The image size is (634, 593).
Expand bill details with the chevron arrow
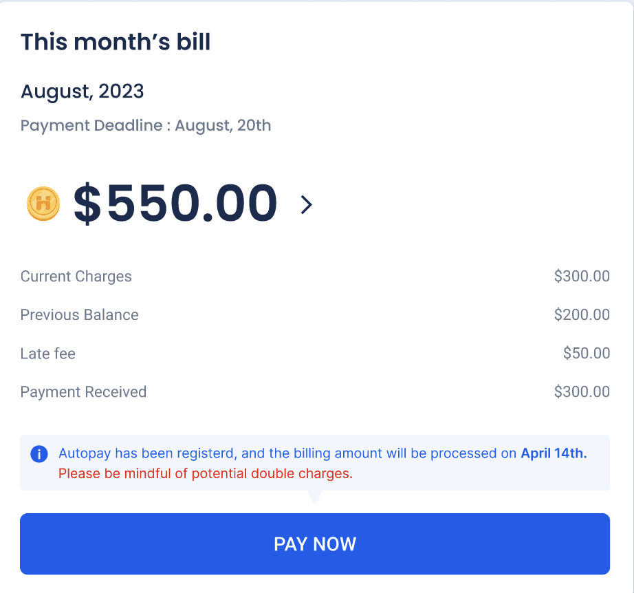click(307, 204)
